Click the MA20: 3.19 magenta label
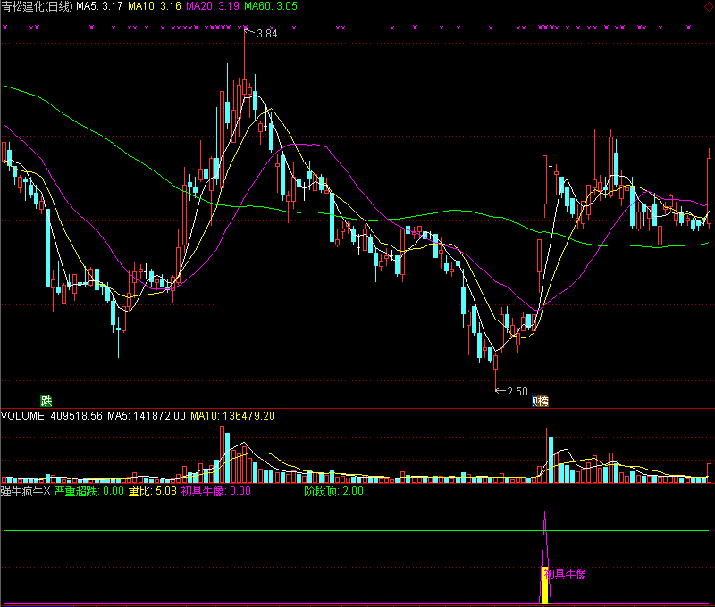The width and height of the screenshot is (715, 607). 213,6
